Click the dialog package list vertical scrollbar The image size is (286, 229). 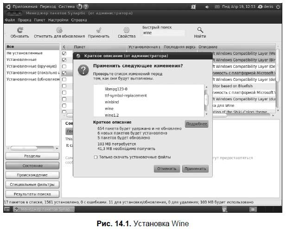(x=206, y=100)
